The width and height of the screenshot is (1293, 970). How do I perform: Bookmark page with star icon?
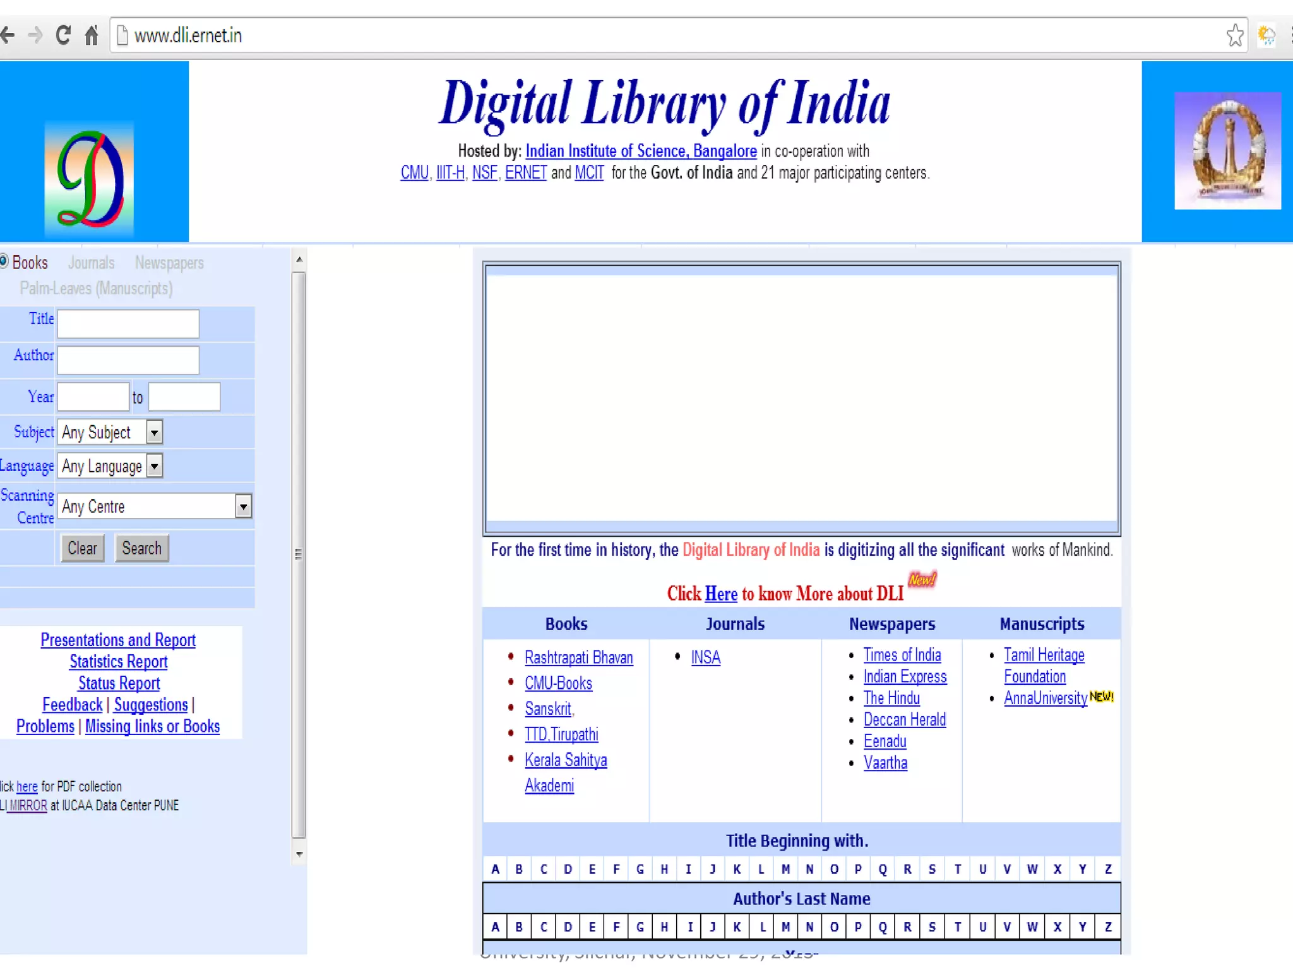click(1235, 35)
